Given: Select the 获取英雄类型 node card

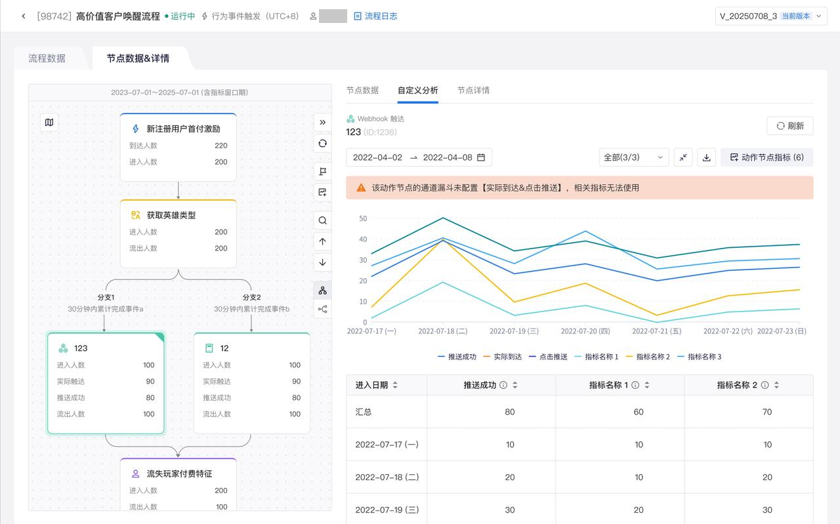Looking at the screenshot, I should 178,233.
